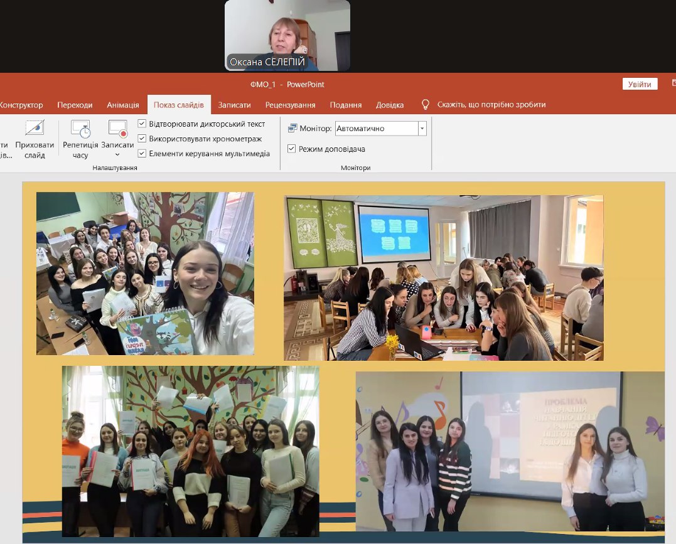Uncheck Відтворювати дикторський текст

click(142, 124)
